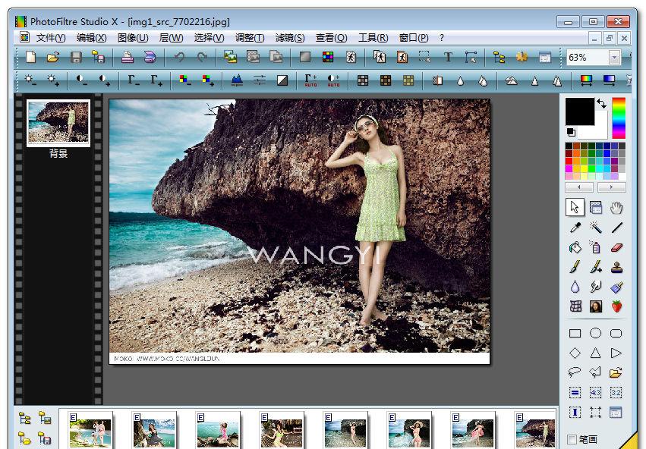646x449 pixels.
Task: Increase gamma using the gamma plus icon
Action: 156,80
